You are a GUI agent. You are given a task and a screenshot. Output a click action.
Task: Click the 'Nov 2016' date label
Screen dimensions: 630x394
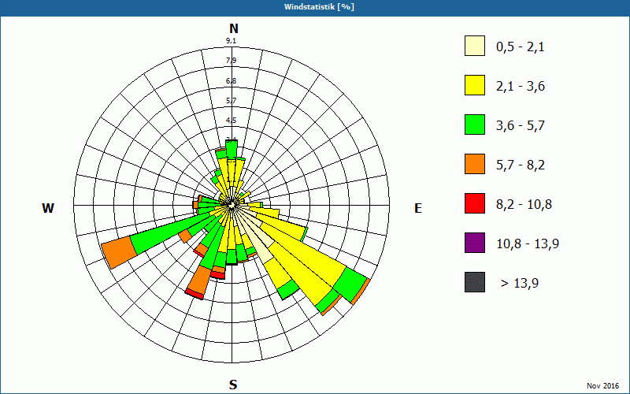tap(602, 385)
